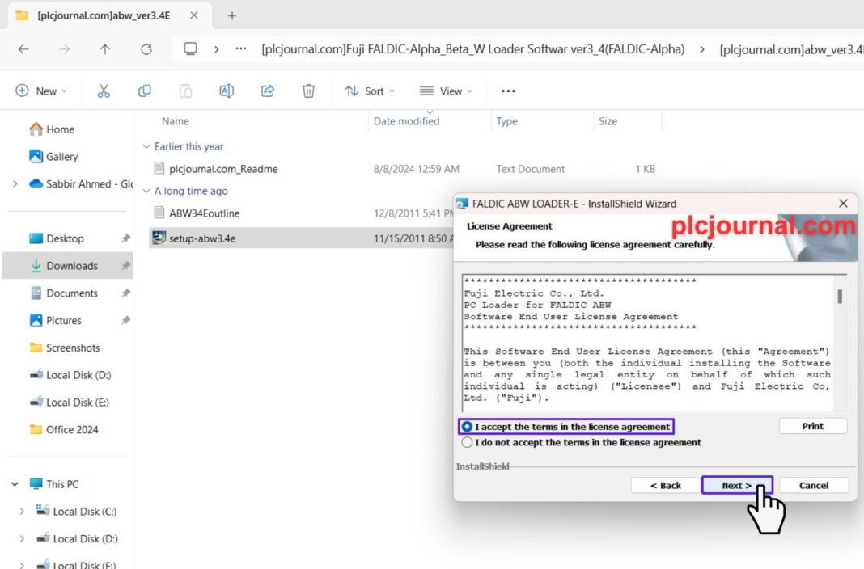Click the pin icon beside Downloads

(x=125, y=266)
